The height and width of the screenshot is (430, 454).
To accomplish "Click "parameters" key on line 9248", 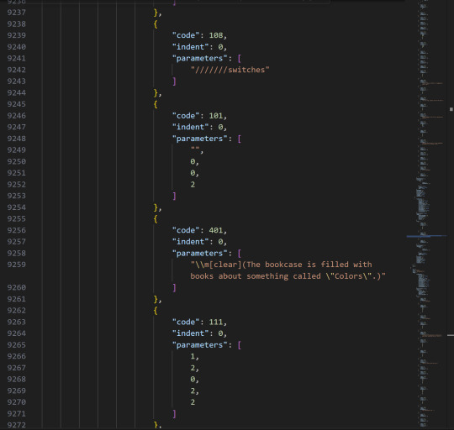I will coord(199,139).
